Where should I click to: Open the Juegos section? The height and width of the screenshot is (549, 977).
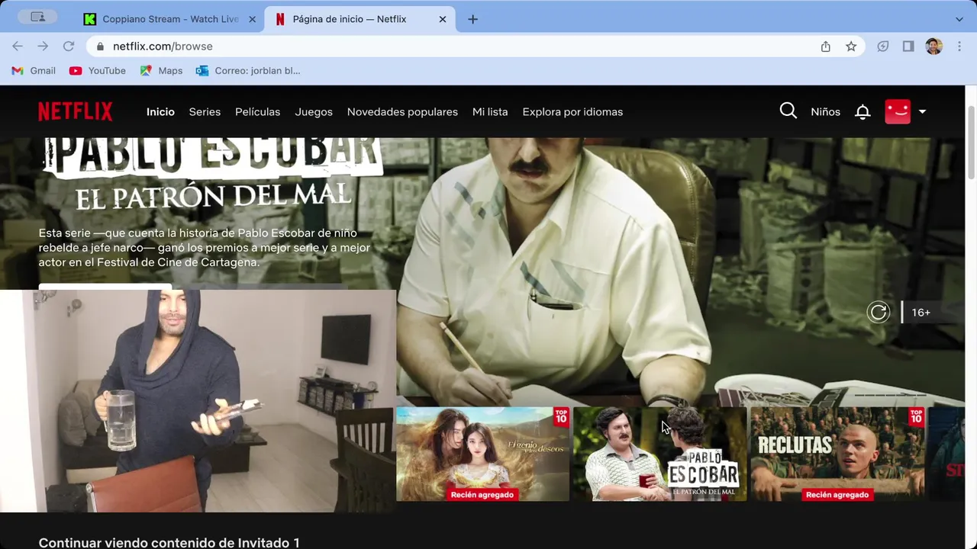click(314, 111)
